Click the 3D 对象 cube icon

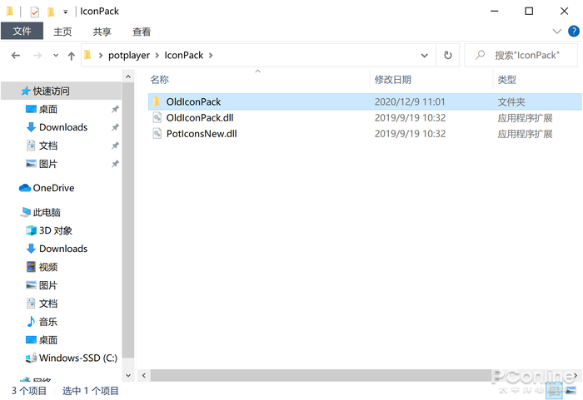coord(31,230)
